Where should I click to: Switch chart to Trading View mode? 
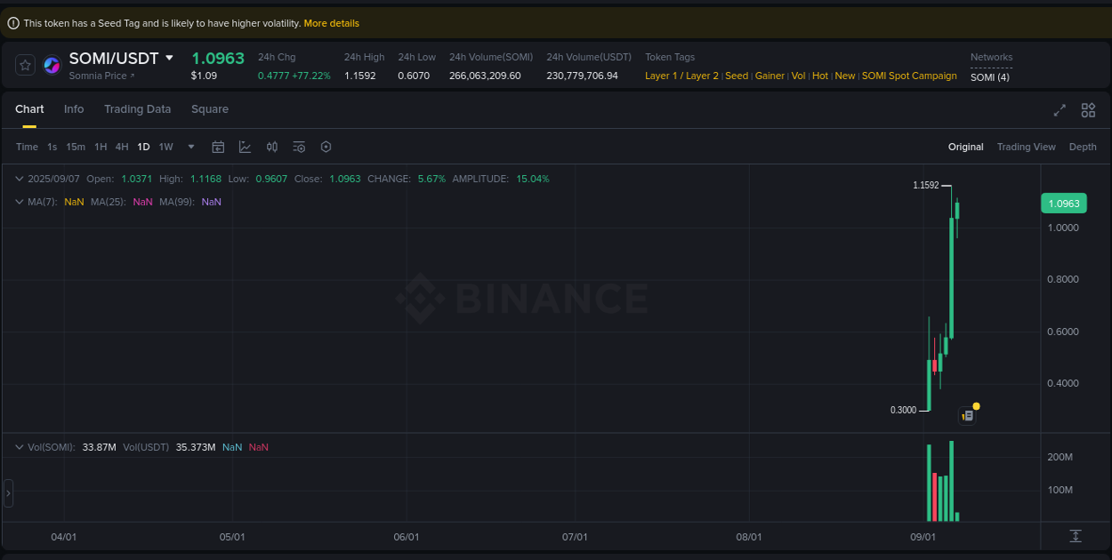(x=1027, y=147)
